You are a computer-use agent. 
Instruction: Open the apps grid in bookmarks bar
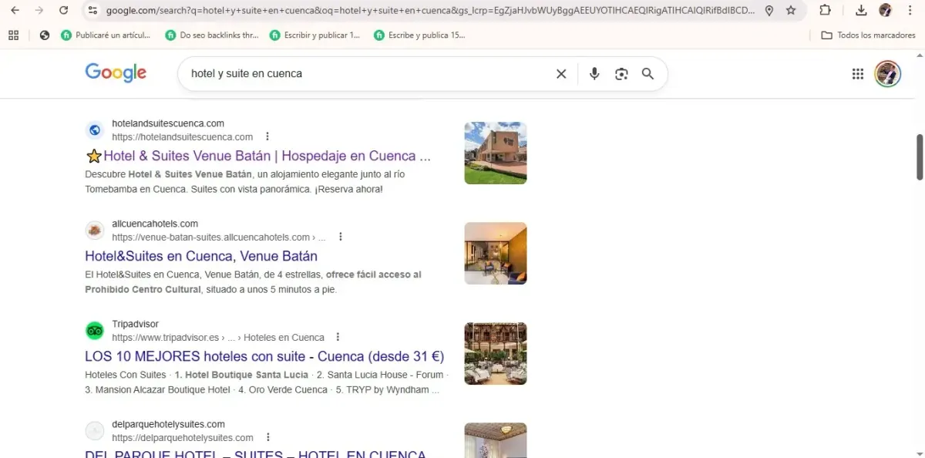[13, 35]
